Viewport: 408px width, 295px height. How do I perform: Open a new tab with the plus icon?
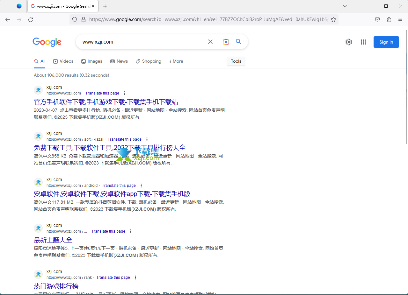(x=105, y=6)
